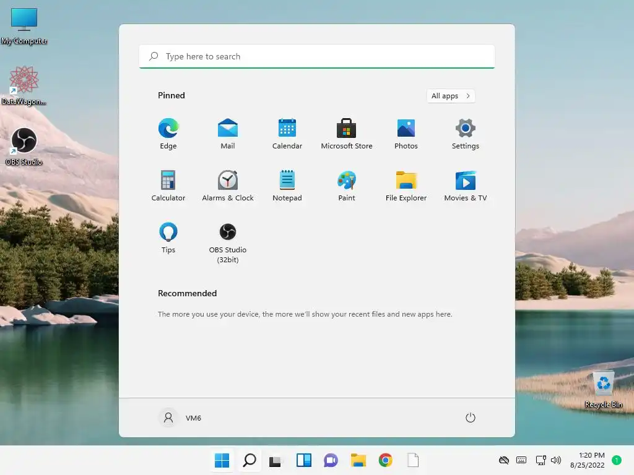Click the blank document icon on taskbar
This screenshot has width=634, height=475.
pyautogui.click(x=413, y=460)
